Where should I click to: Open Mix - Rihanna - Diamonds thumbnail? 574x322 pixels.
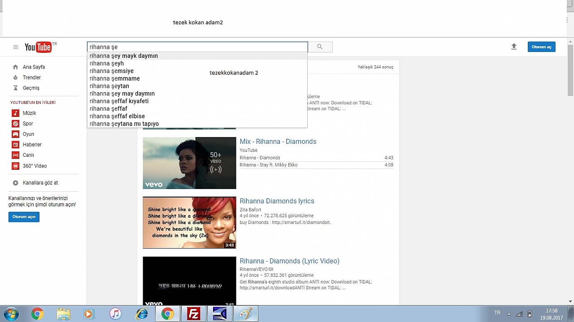(189, 163)
